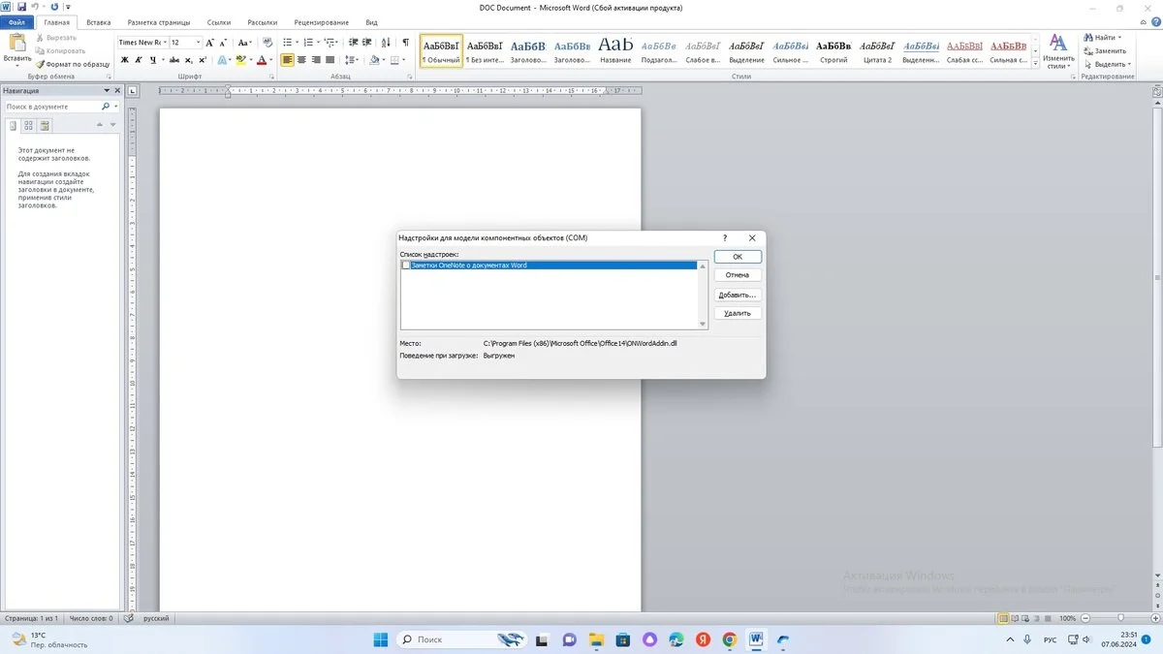This screenshot has height=654, width=1163.
Task: Open the Вставка ribbon tab
Action: (x=98, y=22)
